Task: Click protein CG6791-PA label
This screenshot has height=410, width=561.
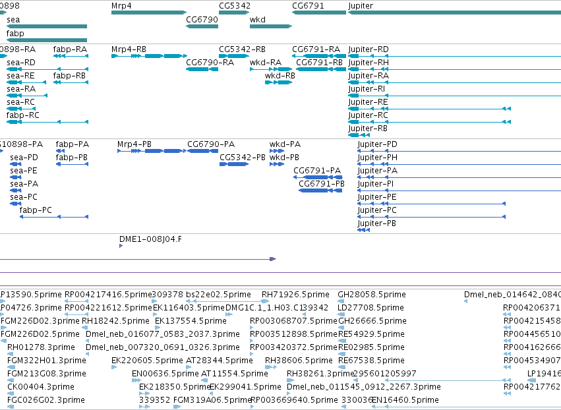Action: pyautogui.click(x=317, y=171)
